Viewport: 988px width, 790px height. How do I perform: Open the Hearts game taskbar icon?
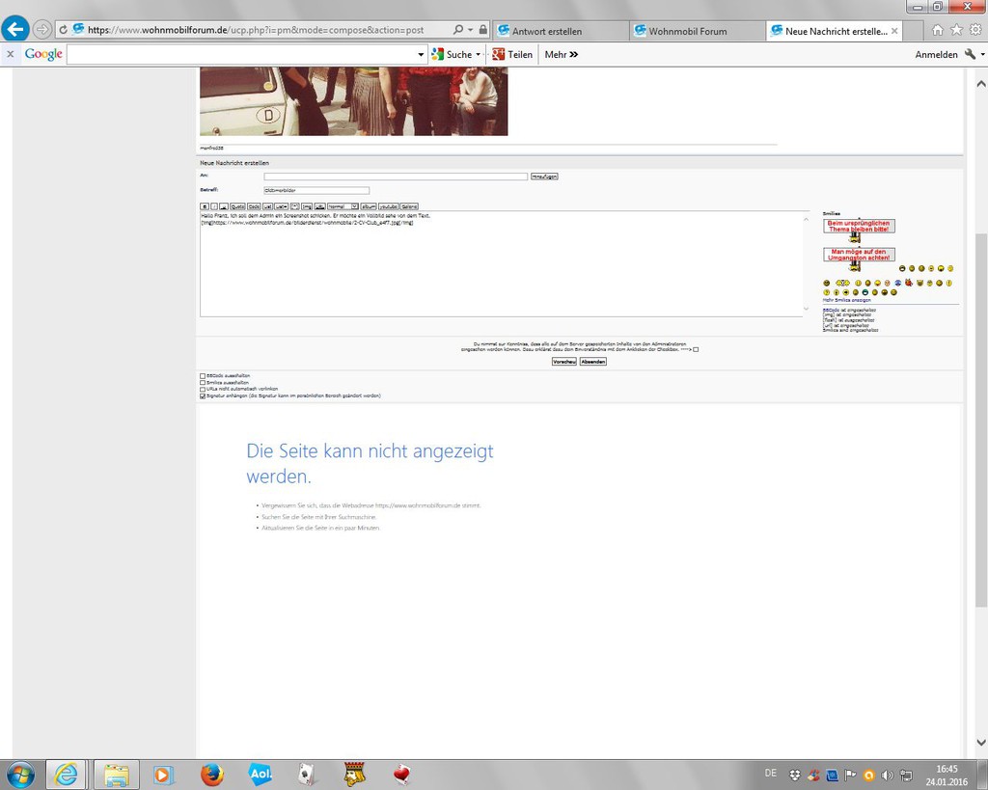(402, 775)
